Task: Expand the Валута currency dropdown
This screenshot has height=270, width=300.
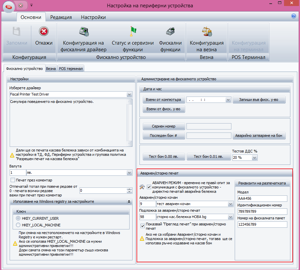Action: (129, 172)
